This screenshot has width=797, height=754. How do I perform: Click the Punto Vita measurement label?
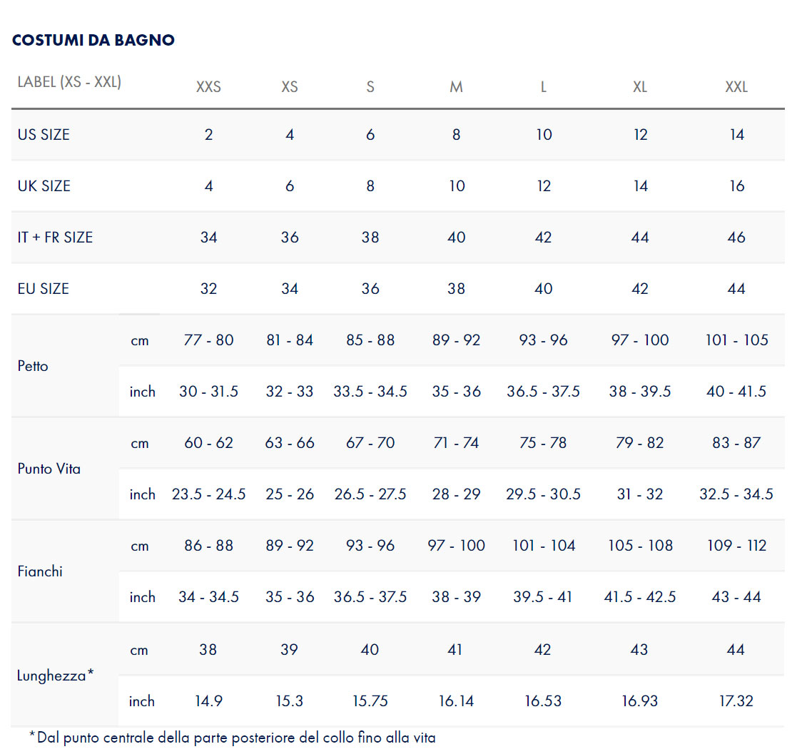click(x=49, y=469)
